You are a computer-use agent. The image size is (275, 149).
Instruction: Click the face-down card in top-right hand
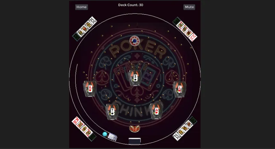pyautogui.click(x=177, y=21)
